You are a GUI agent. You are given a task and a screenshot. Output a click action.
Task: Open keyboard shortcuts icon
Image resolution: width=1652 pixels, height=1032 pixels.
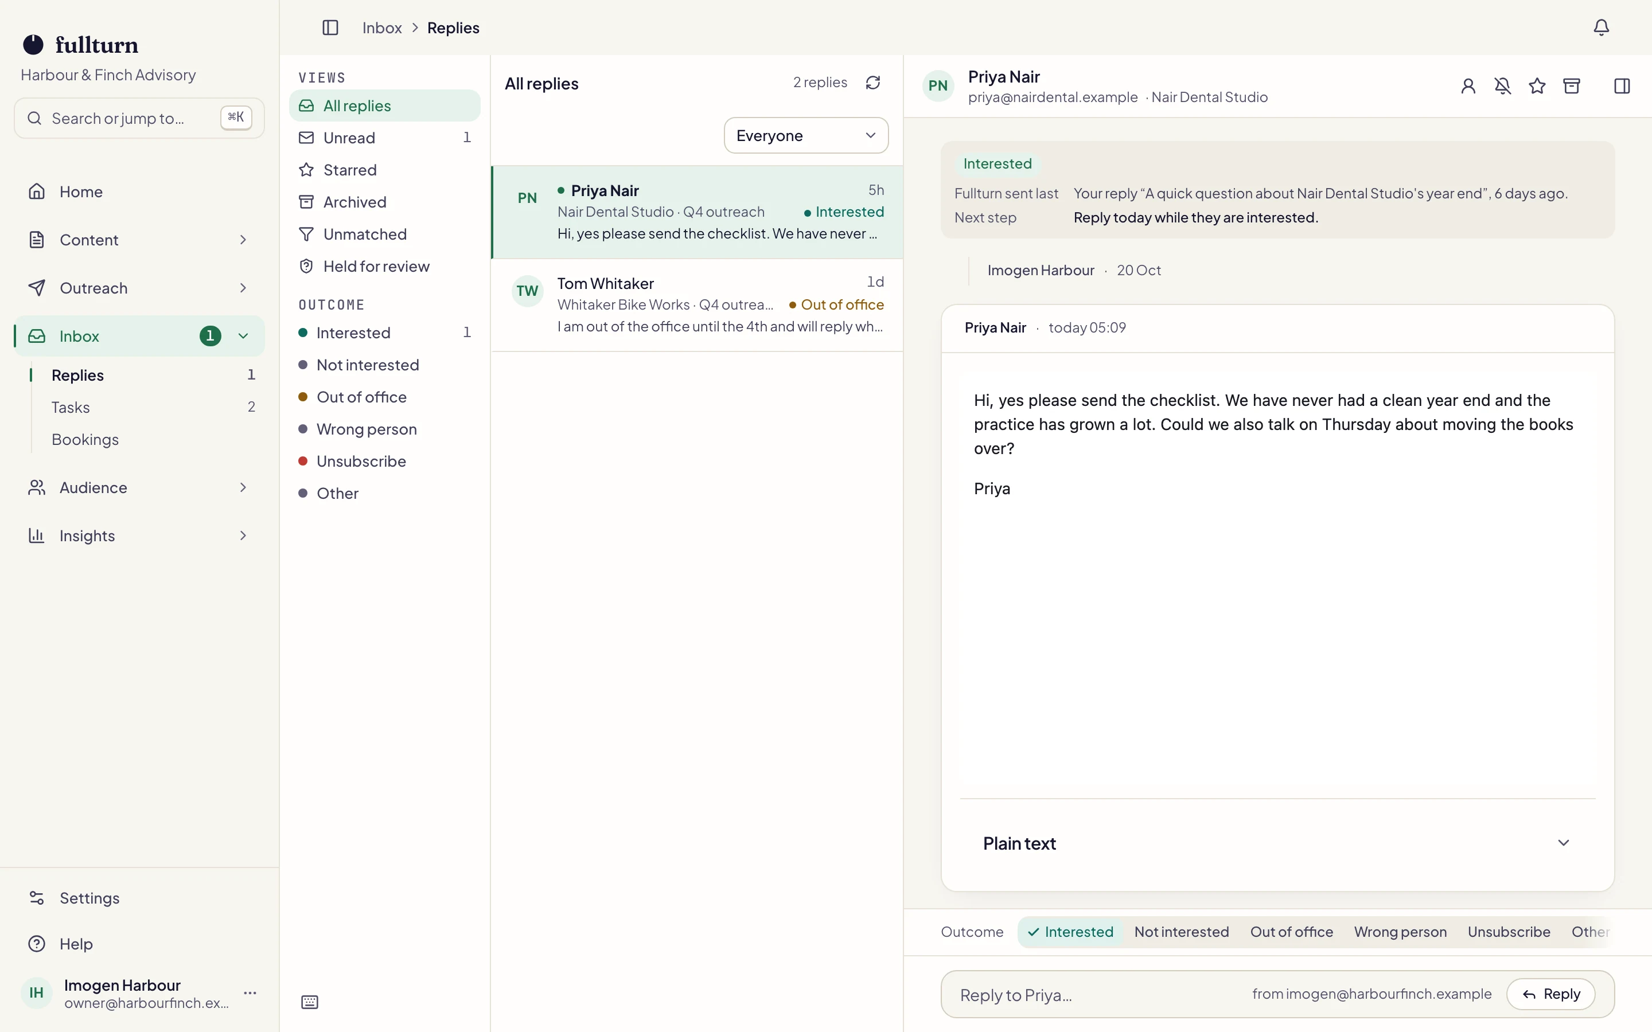coord(310,1002)
